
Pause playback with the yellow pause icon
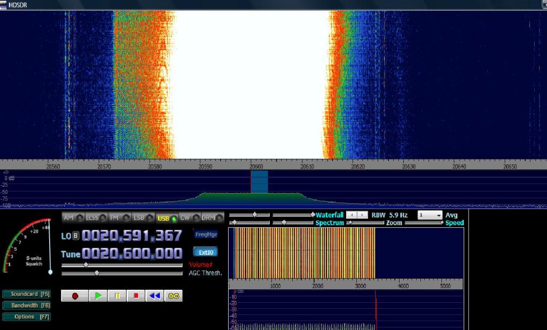[x=117, y=296]
